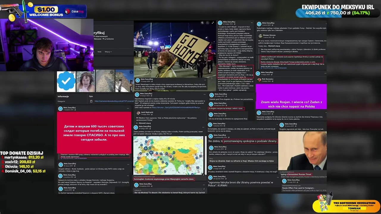Open options menu of 23 lutego 2023 post
Image resolution: width=381 pixels, height=214 pixels.
pyautogui.click(x=252, y=23)
